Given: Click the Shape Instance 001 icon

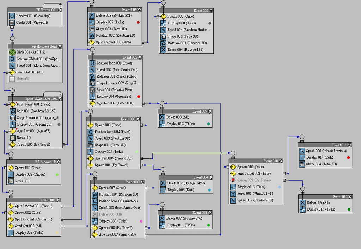Looking at the screenshot, I should [12, 118].
